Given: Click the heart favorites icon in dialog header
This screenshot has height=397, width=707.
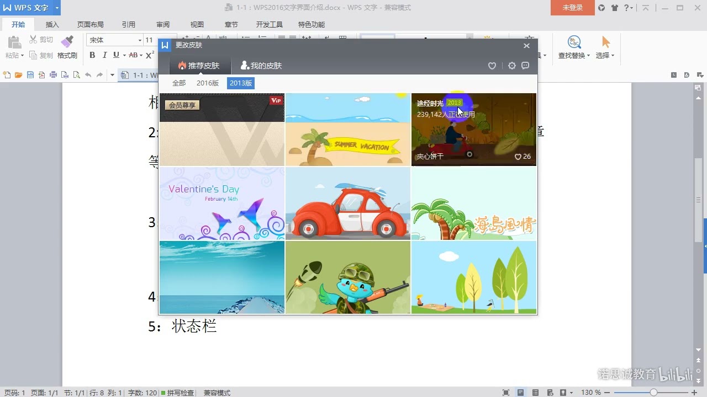Looking at the screenshot, I should click(492, 66).
